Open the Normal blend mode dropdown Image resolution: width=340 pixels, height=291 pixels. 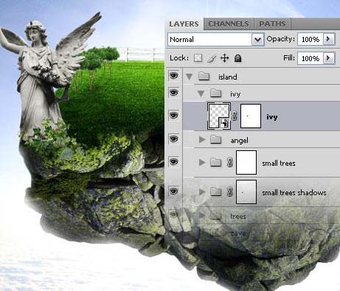coord(216,39)
